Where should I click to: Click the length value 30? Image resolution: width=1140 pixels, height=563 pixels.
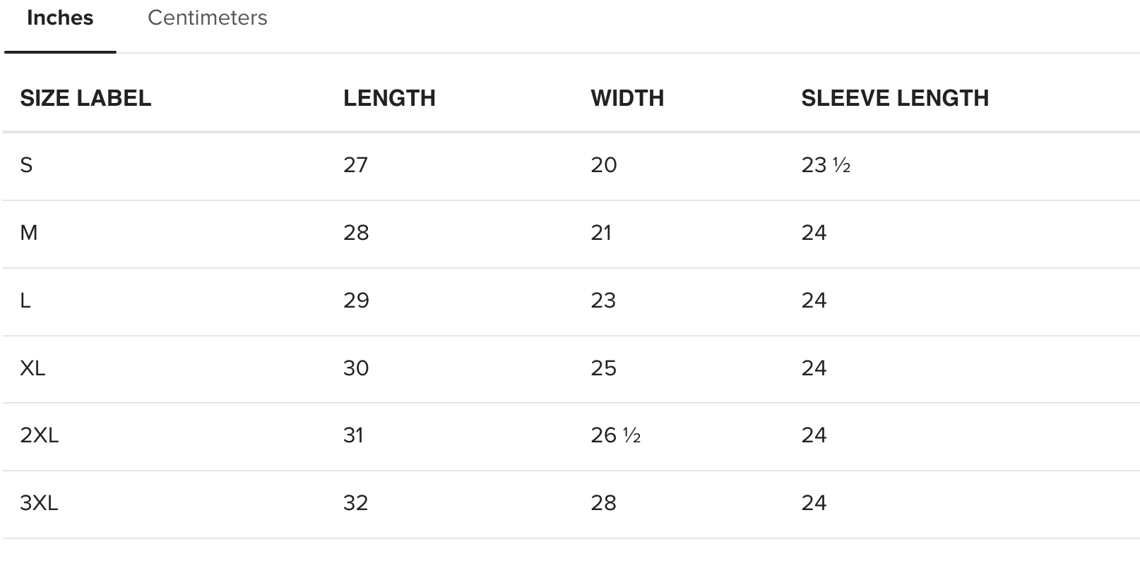356,368
